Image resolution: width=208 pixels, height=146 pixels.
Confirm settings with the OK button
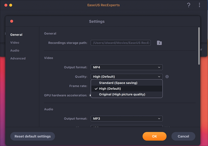tap(154, 136)
